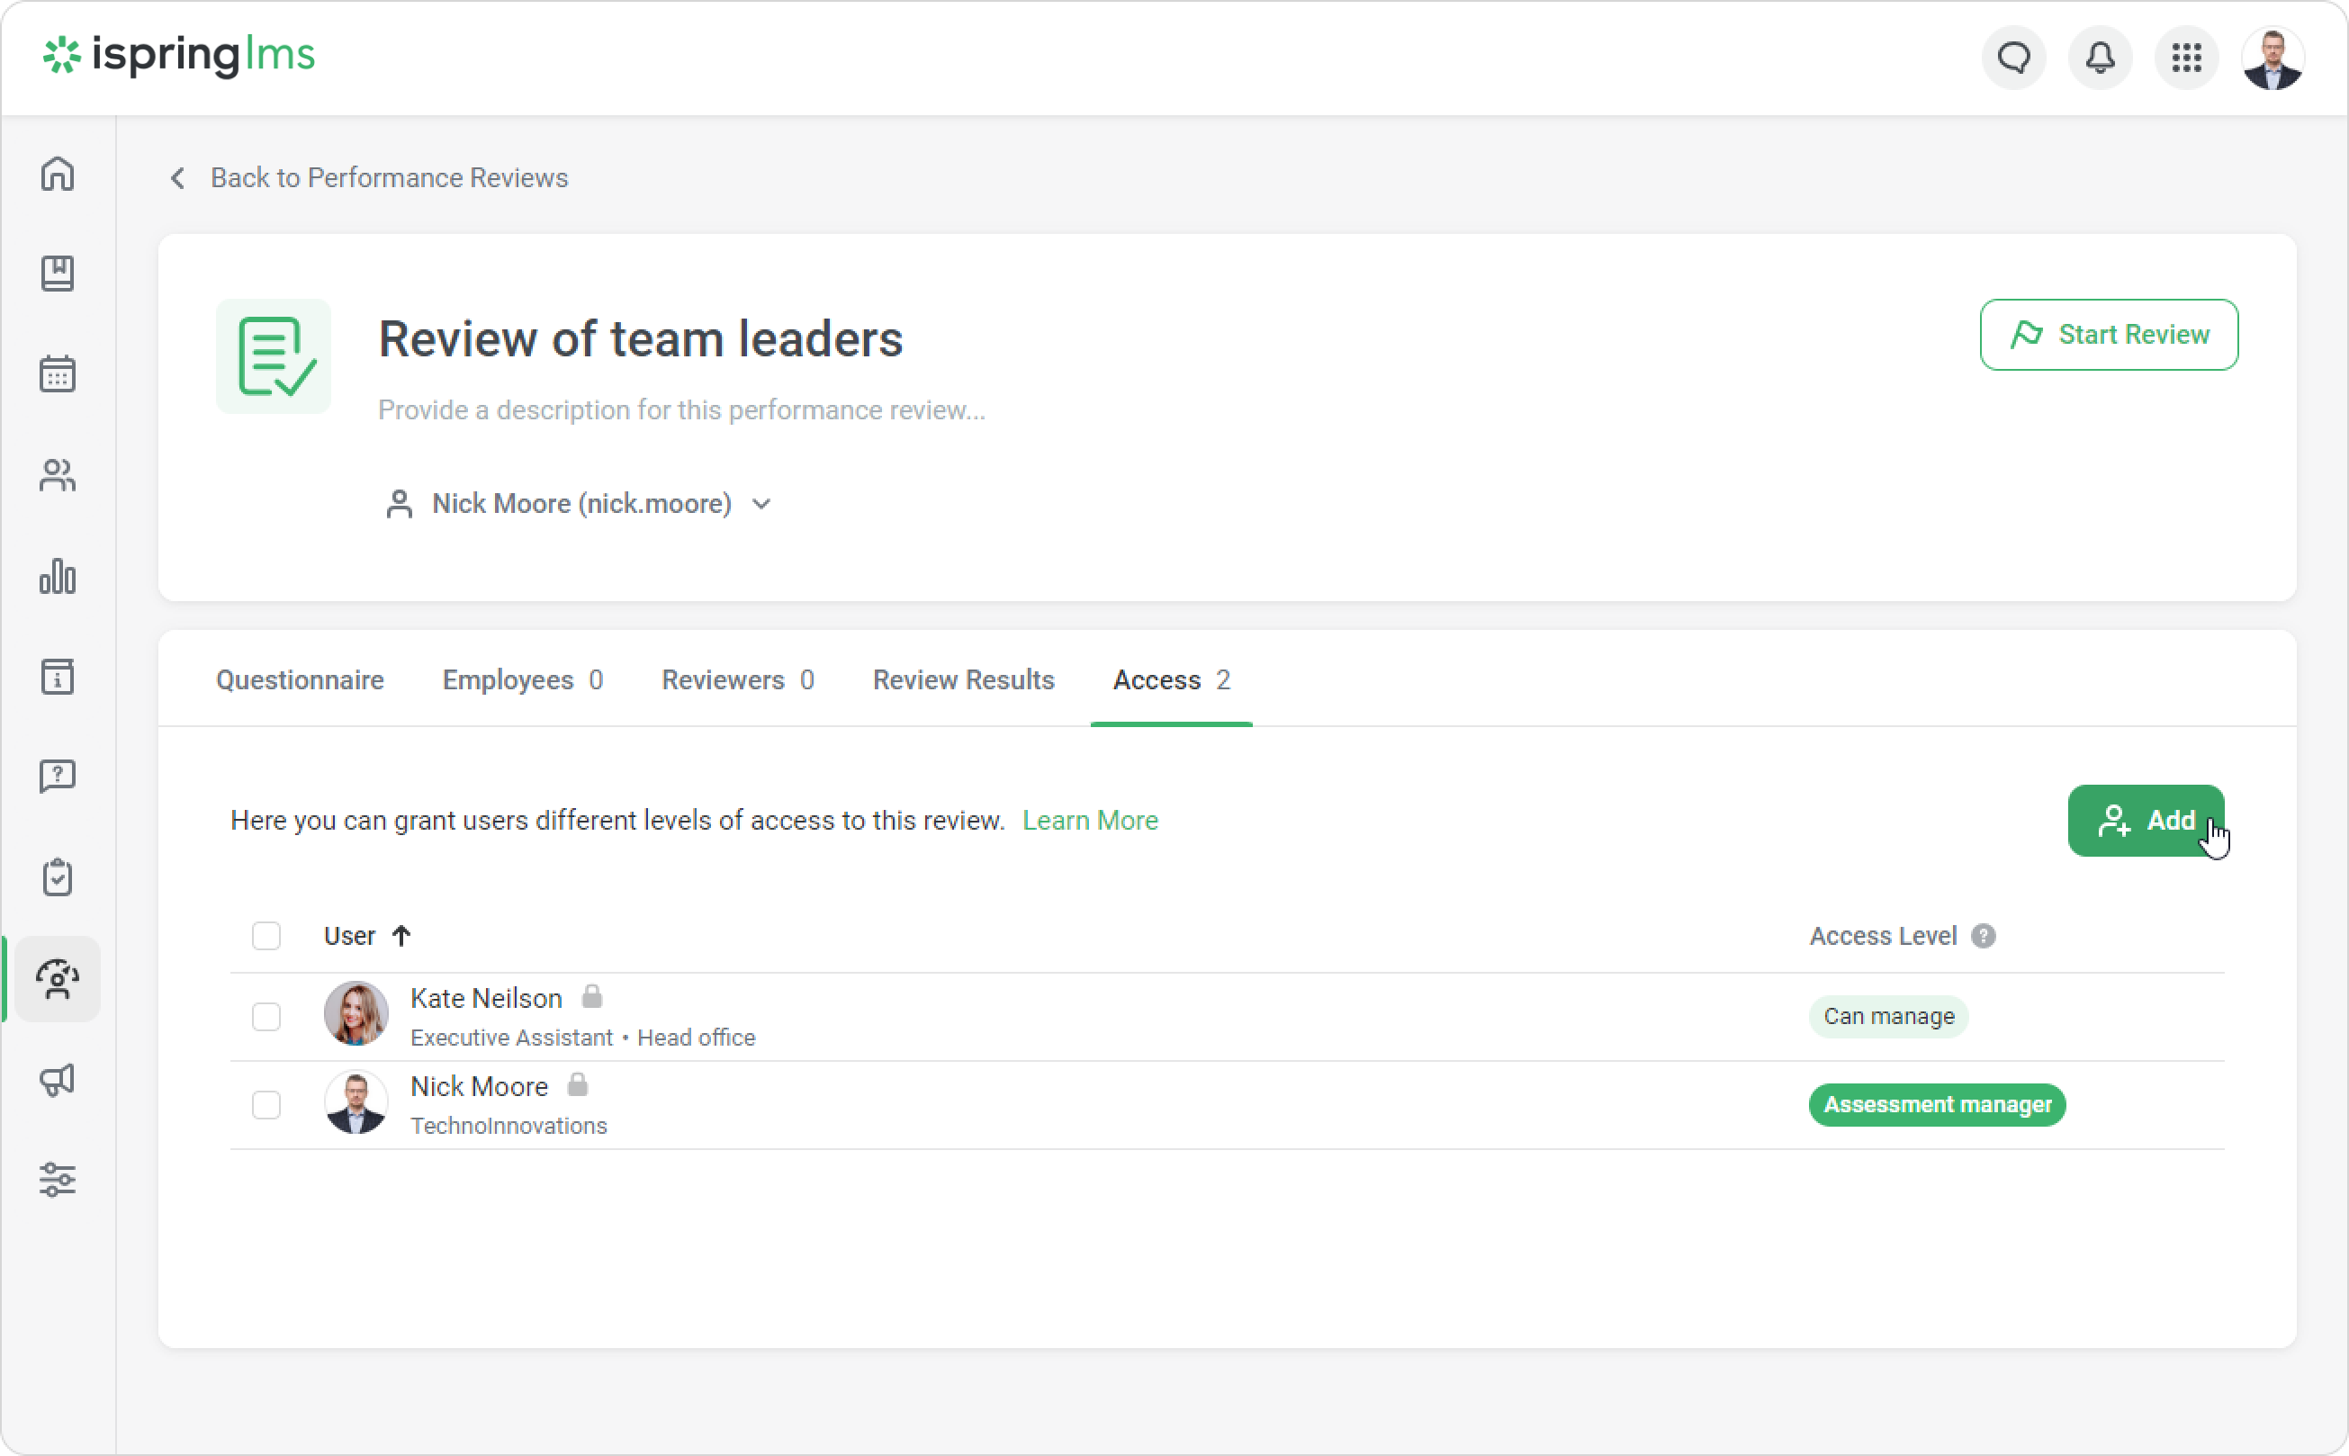Click the Start Review button
The height and width of the screenshot is (1456, 2349).
click(x=2108, y=334)
